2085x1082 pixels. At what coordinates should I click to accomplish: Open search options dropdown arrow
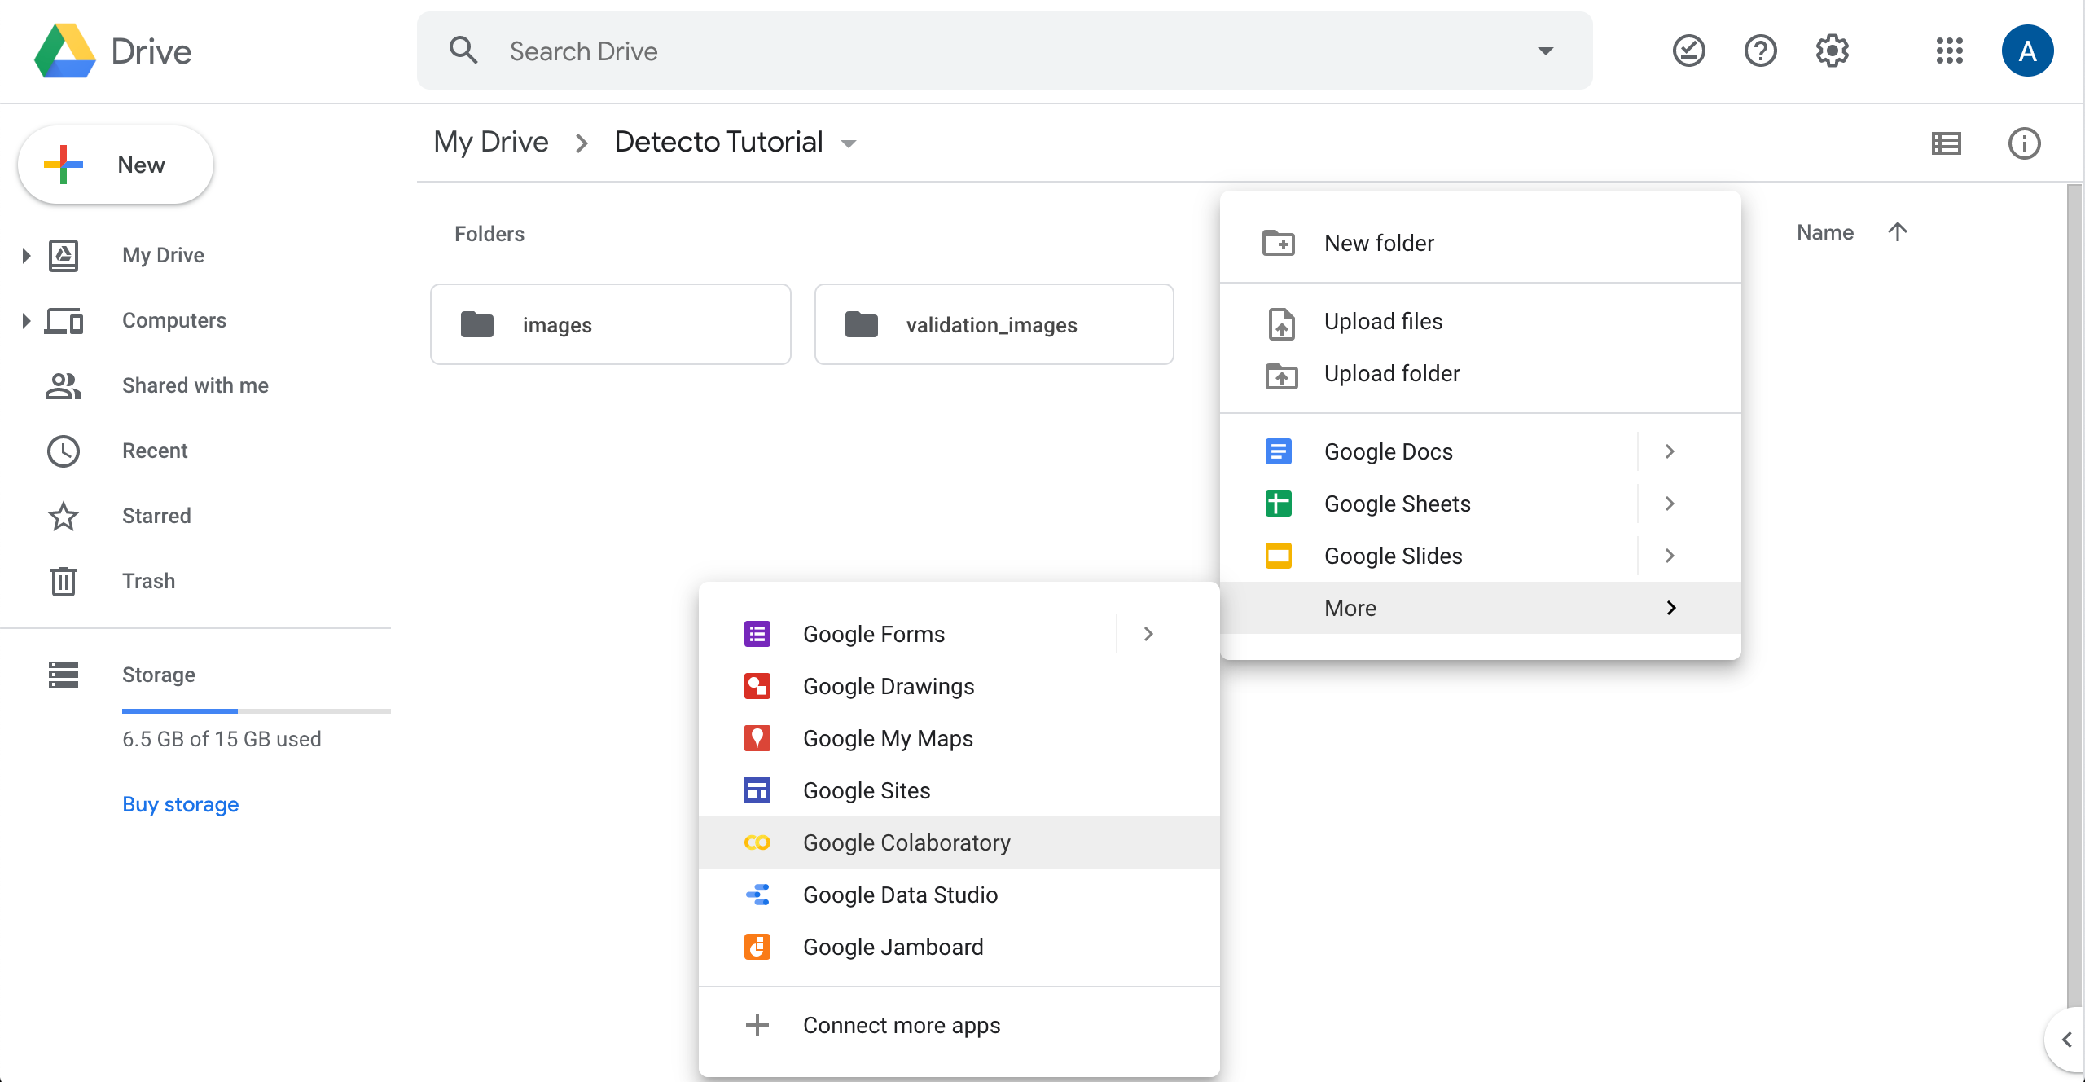pyautogui.click(x=1545, y=51)
